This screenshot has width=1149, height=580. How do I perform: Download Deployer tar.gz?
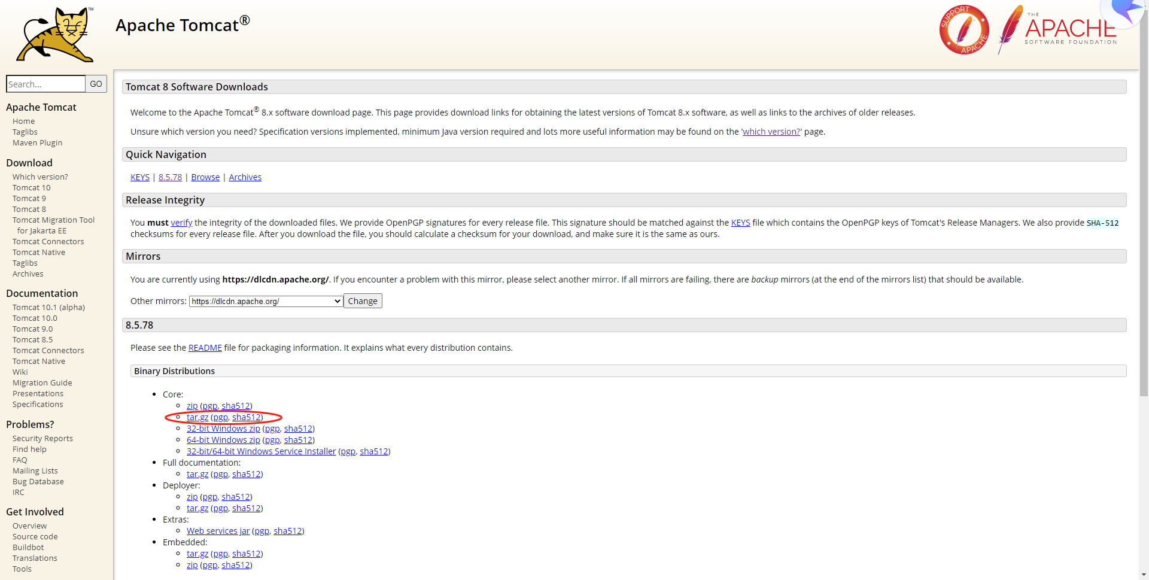tap(197, 508)
